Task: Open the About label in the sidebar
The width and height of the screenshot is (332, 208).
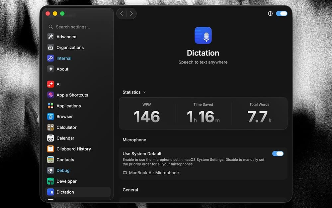Action: tap(62, 69)
